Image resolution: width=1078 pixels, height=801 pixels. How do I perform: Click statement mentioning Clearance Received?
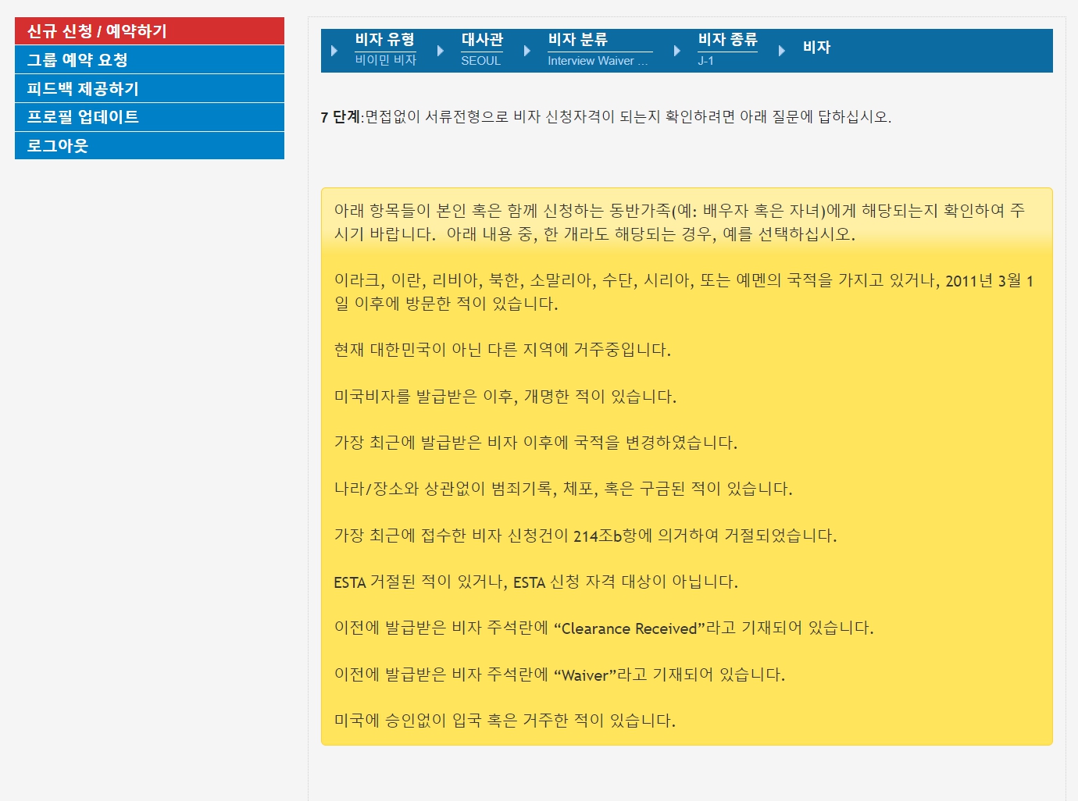(604, 628)
